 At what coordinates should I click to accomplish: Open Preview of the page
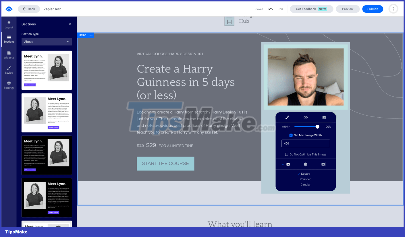pyautogui.click(x=348, y=9)
